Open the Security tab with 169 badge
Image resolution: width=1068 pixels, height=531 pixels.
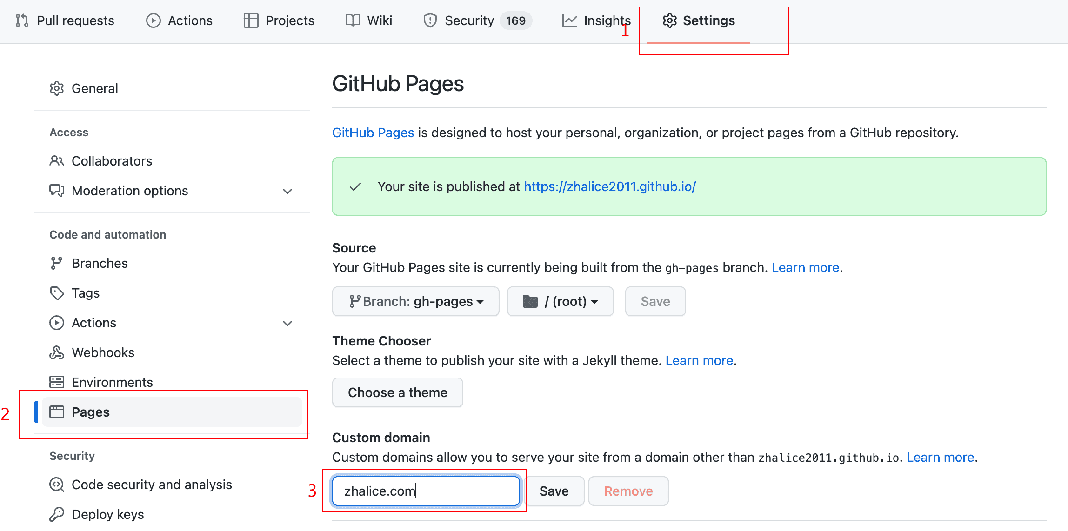(x=478, y=20)
